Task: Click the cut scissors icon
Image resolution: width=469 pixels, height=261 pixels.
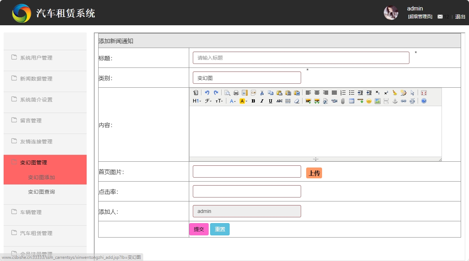Action: point(262,93)
